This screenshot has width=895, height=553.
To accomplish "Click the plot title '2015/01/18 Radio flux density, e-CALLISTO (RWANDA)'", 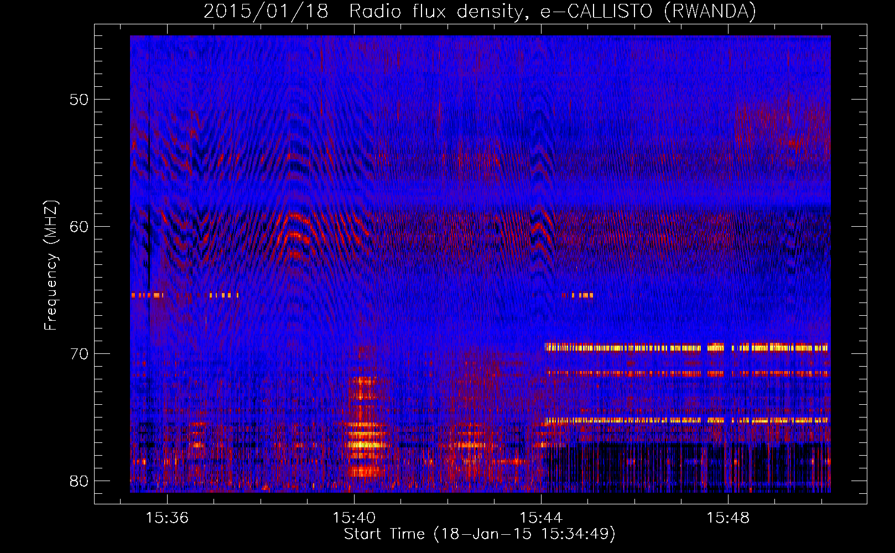I will tap(480, 12).
